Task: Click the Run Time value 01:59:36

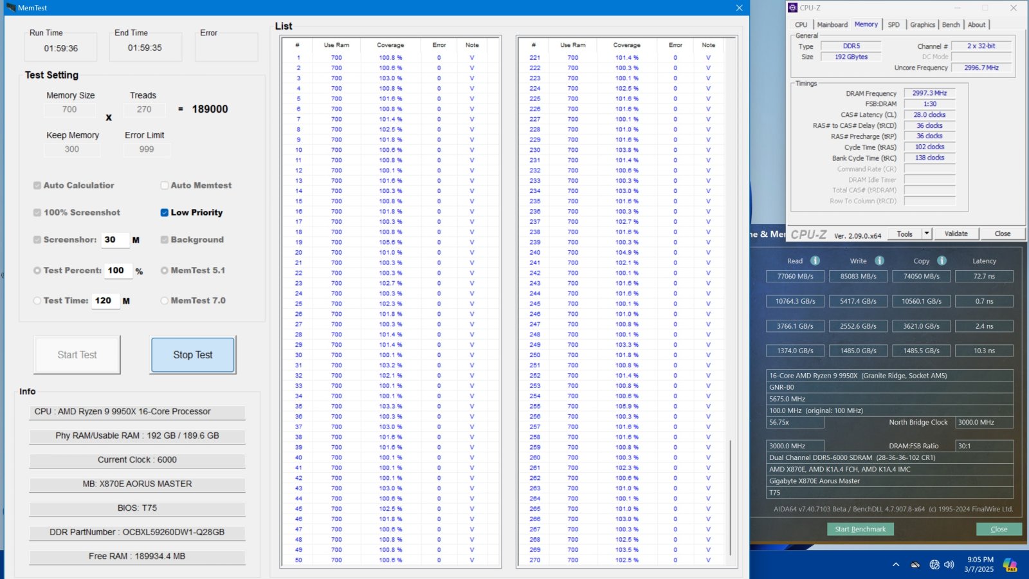Action: point(61,48)
